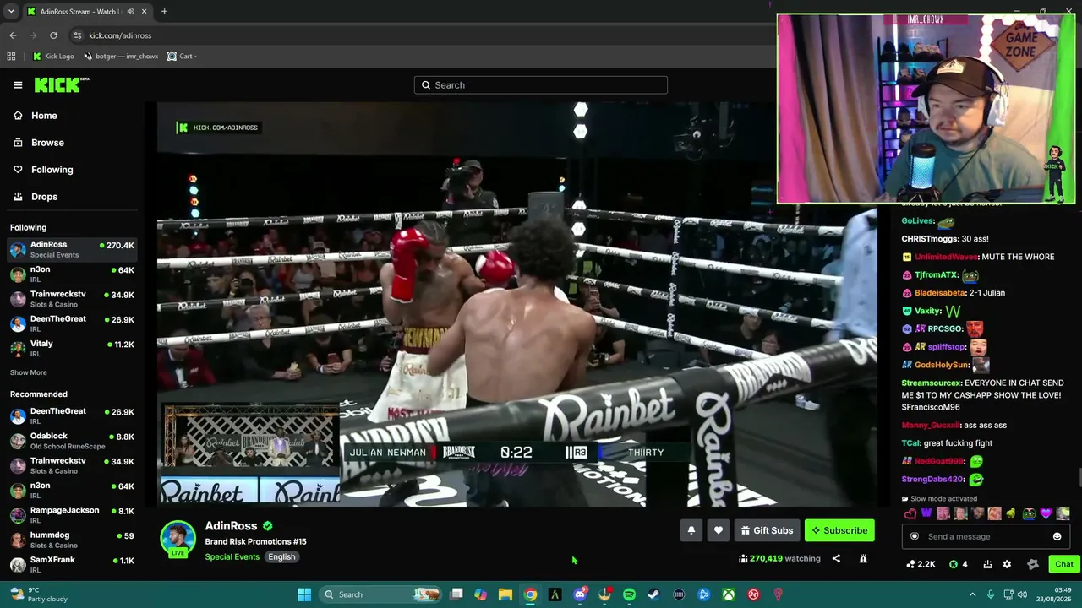Share the stream via share icon
Viewport: 1082px width, 608px height.
tap(836, 558)
